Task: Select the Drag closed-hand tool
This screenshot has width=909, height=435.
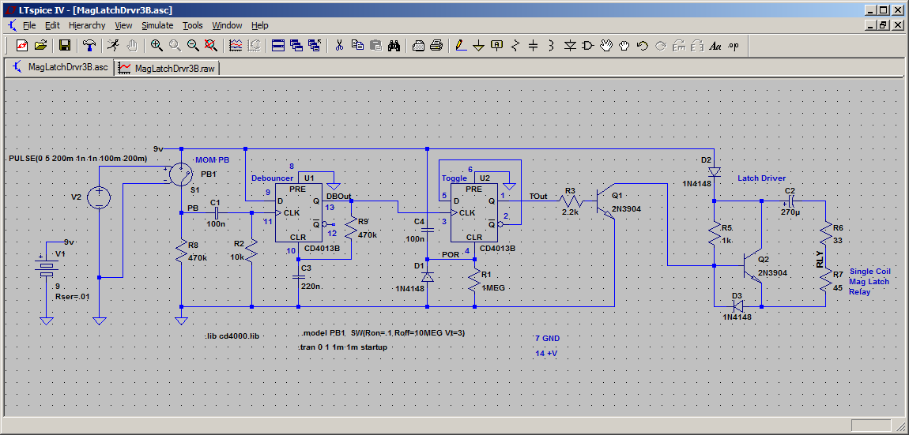Action: click(x=624, y=45)
